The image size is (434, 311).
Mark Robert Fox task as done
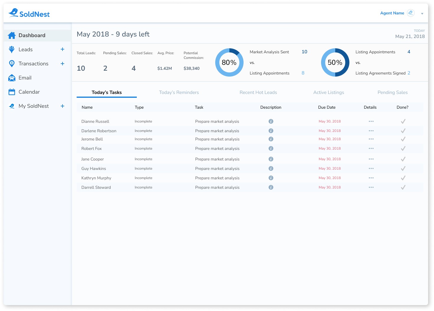pyautogui.click(x=403, y=148)
